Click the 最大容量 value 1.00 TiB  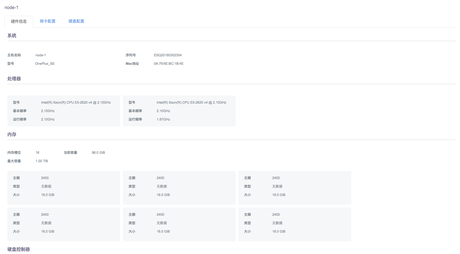41,161
